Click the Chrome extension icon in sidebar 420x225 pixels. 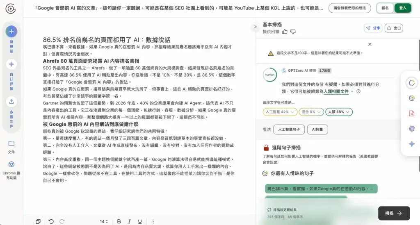[11, 164]
